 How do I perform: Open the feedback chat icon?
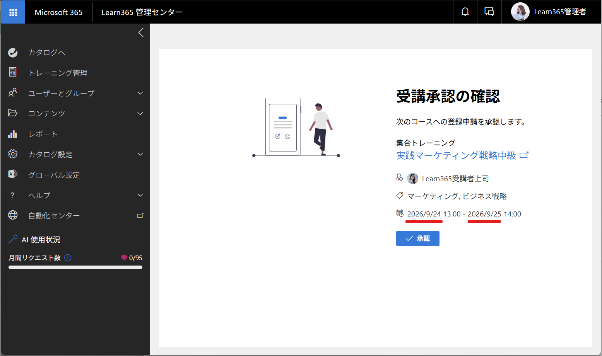click(489, 12)
